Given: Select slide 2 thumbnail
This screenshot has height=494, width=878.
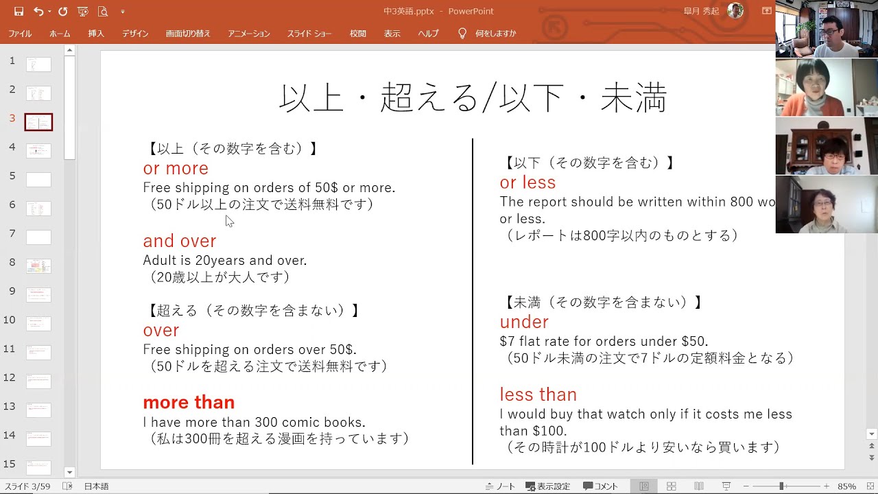Looking at the screenshot, I should [x=38, y=93].
